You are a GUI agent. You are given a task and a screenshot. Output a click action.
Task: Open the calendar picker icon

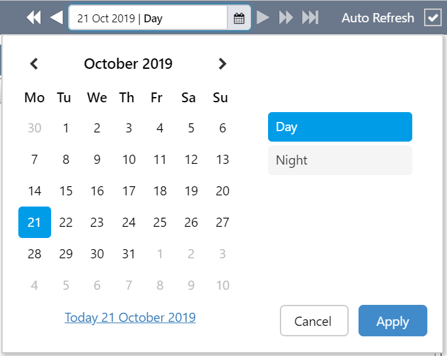[239, 18]
